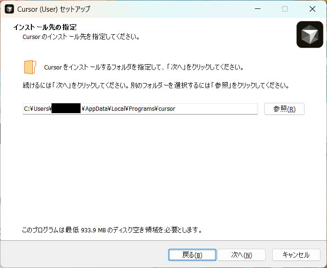Click the instruction text beside the folder icon
Viewport: 327px width, 268px height.
(143, 67)
